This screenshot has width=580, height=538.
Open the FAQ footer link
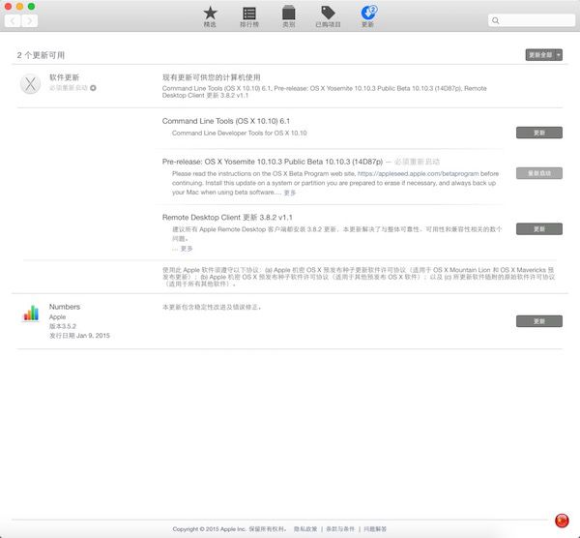point(375,528)
